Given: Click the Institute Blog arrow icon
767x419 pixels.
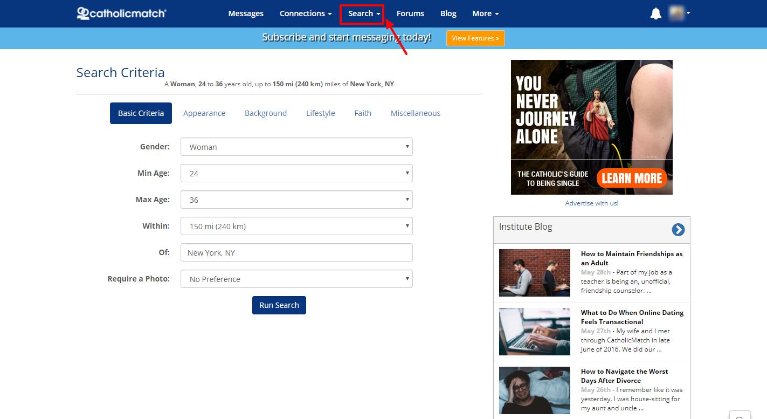Looking at the screenshot, I should 678,230.
